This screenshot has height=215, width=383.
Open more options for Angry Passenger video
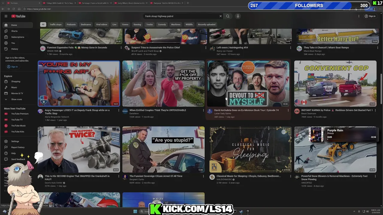click(x=118, y=110)
